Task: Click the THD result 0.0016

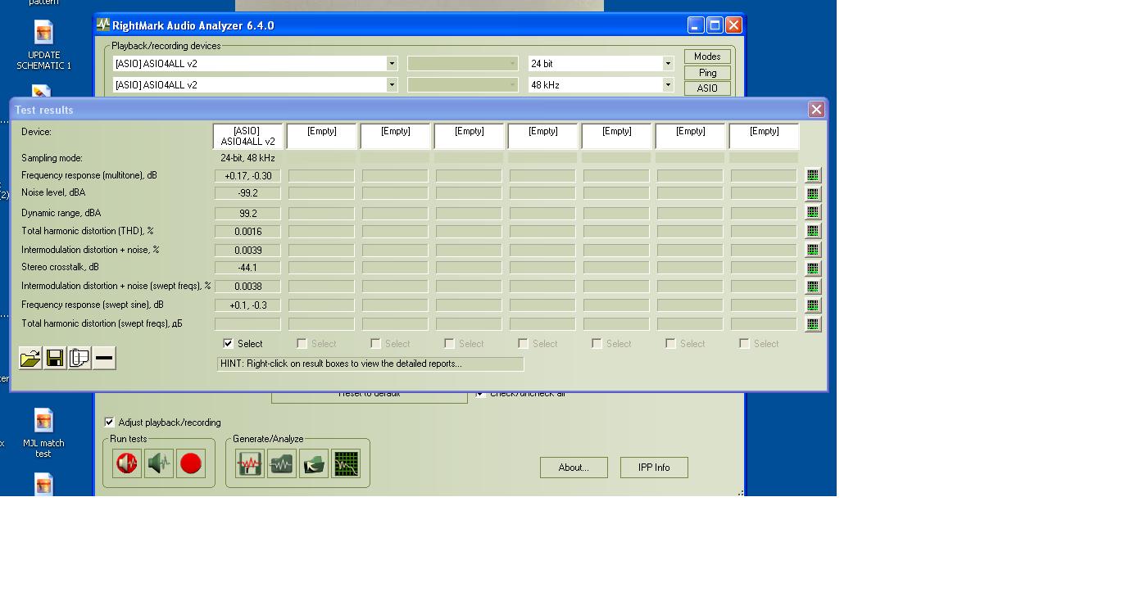Action: [247, 232]
